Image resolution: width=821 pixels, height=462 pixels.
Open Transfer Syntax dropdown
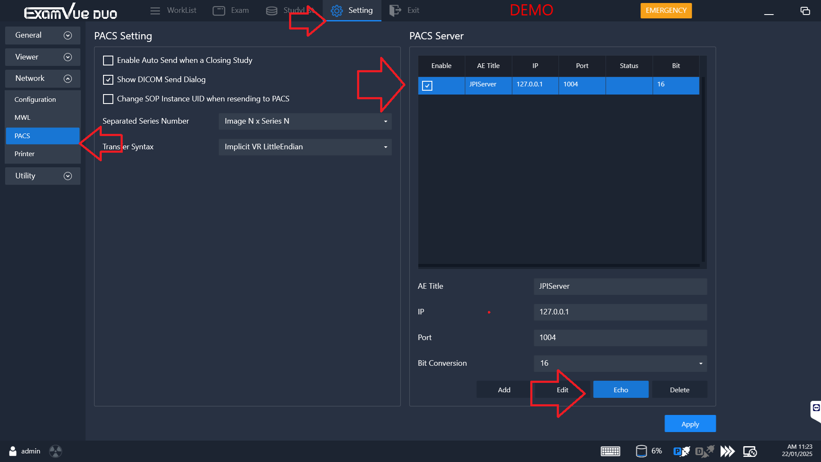point(305,147)
